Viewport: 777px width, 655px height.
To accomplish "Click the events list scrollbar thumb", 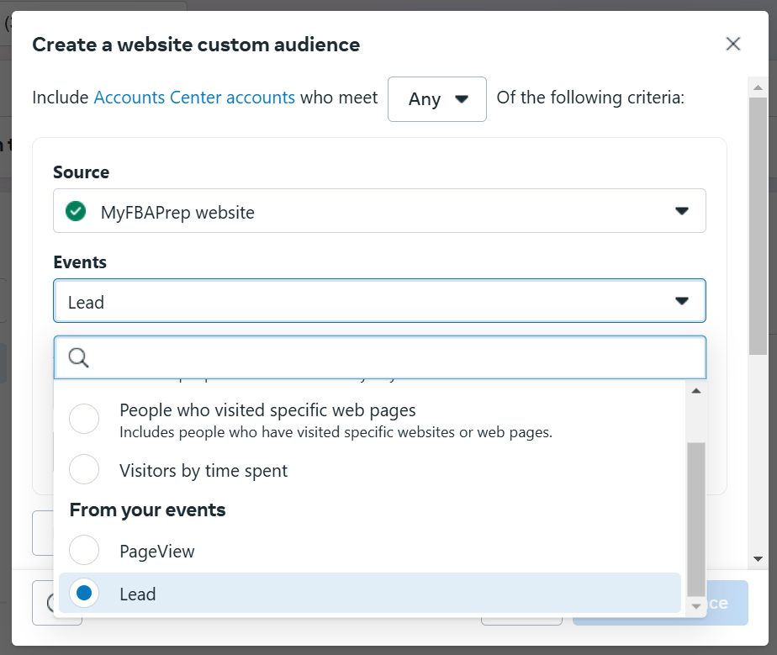I will [x=696, y=520].
